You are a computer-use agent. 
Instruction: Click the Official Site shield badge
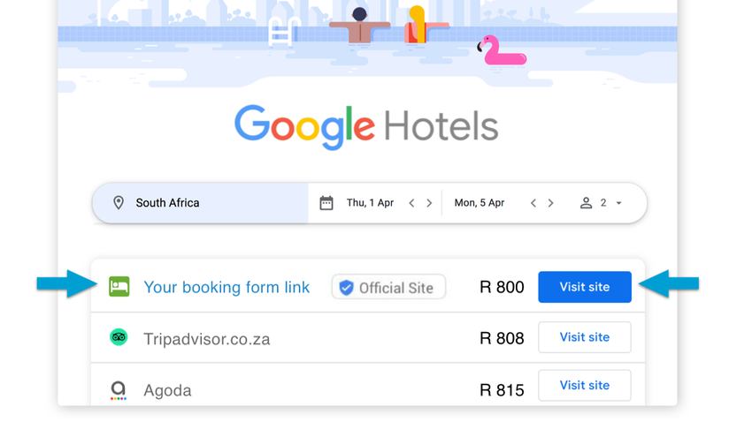coord(388,287)
